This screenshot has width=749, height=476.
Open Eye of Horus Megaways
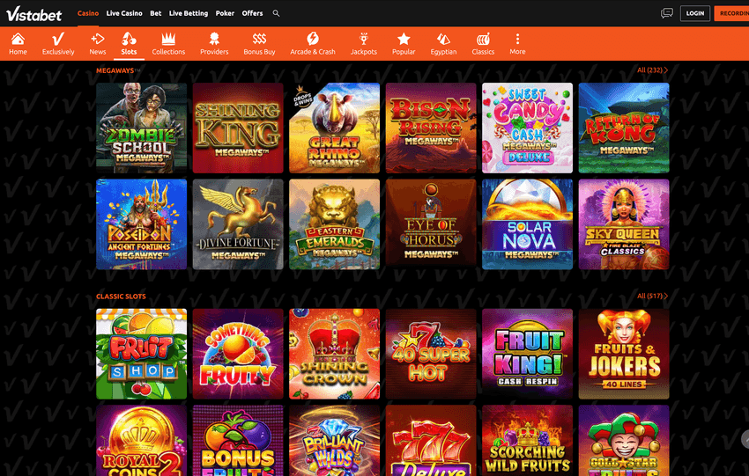coord(431,224)
